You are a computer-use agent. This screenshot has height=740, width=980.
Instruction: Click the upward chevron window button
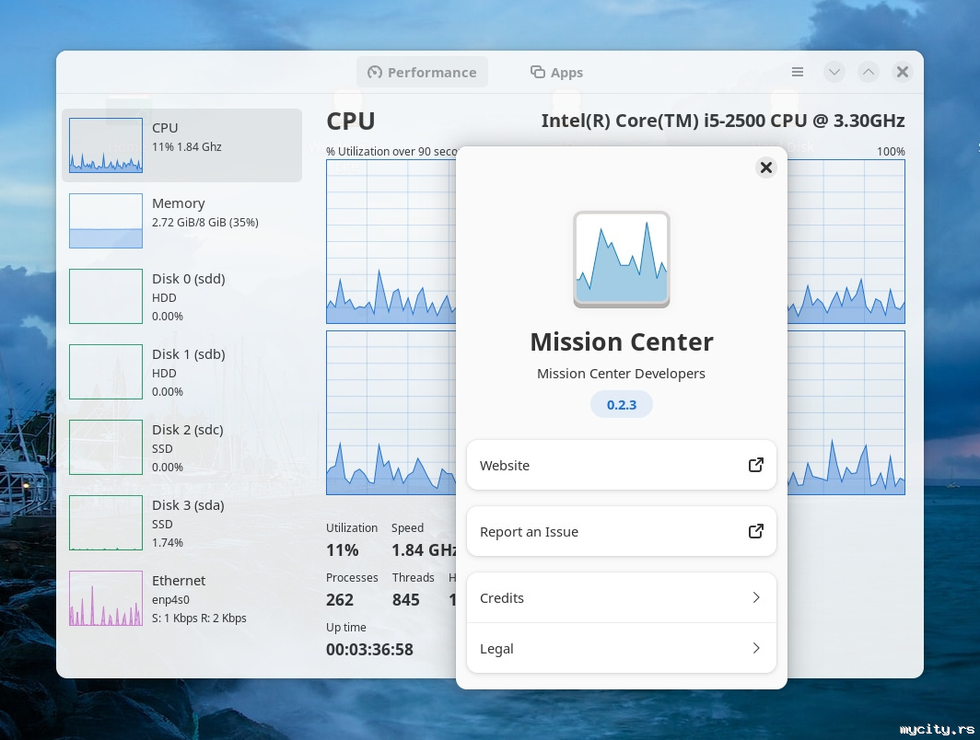tap(869, 72)
